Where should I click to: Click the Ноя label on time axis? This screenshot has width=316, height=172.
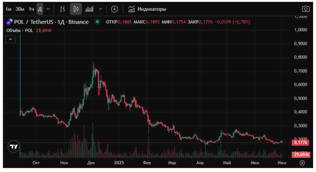[64, 163]
